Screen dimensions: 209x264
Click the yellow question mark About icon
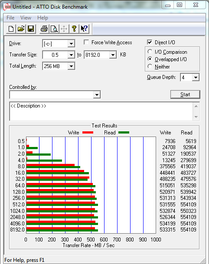coord(74,29)
